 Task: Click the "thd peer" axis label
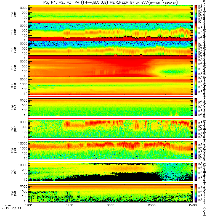pos(14,68)
